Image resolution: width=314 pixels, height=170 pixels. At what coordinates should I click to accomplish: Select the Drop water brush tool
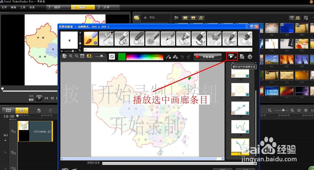pyautogui.click(x=230, y=38)
